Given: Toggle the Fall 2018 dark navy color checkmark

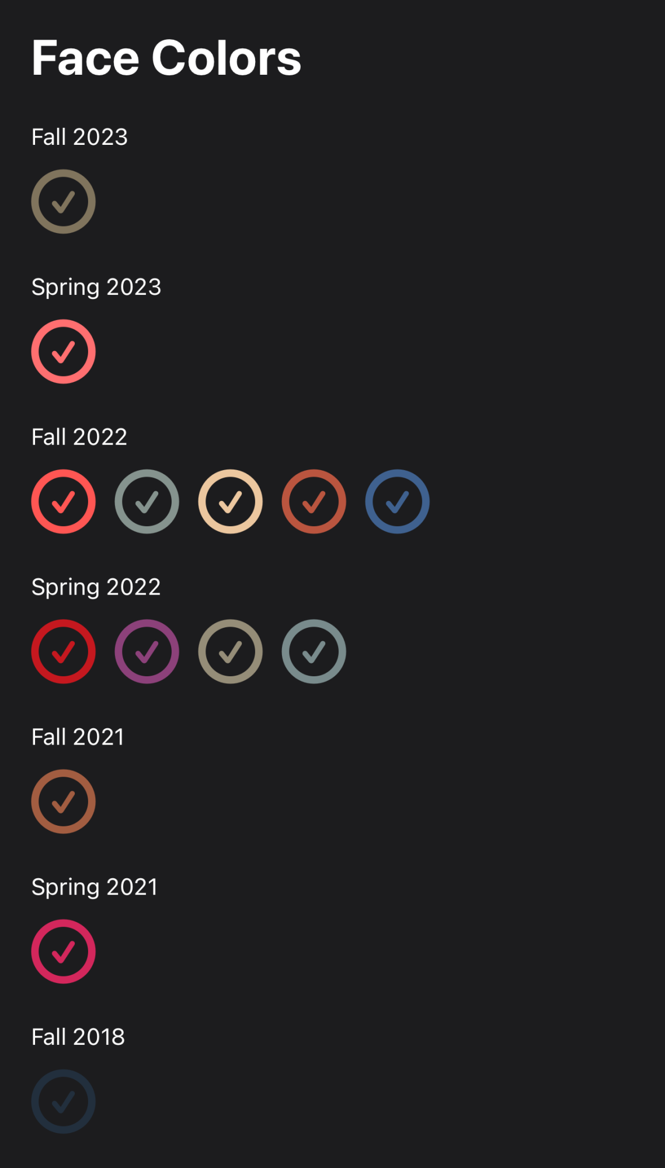Looking at the screenshot, I should pos(63,1102).
